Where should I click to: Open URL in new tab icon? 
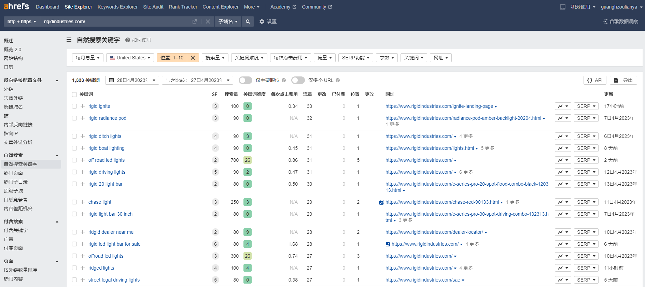pos(195,21)
